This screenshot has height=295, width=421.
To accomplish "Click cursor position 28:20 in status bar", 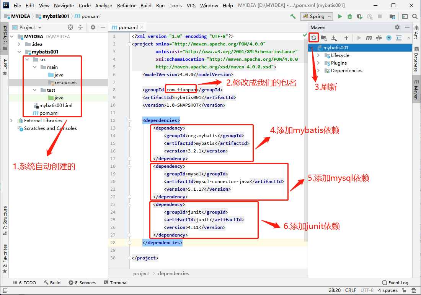I will point(335,290).
